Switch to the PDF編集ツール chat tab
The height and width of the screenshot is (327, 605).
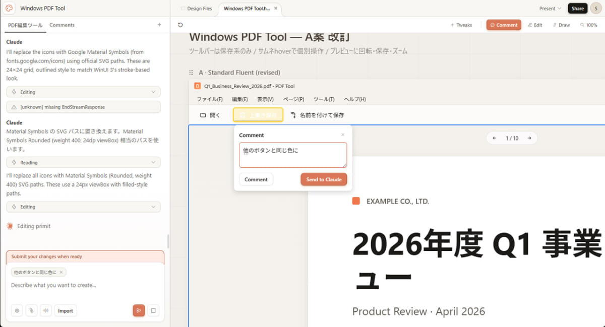[25, 25]
